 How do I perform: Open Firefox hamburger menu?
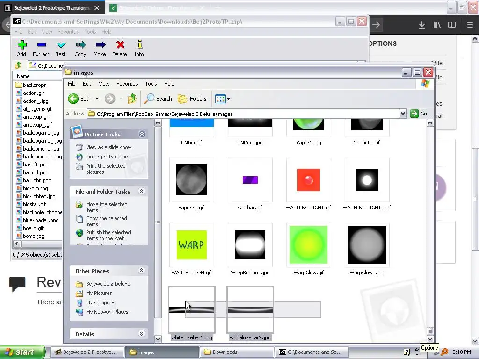[470, 25]
